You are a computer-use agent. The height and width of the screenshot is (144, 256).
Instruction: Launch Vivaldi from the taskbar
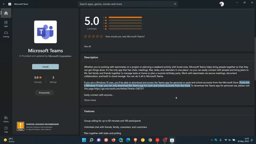106,140
